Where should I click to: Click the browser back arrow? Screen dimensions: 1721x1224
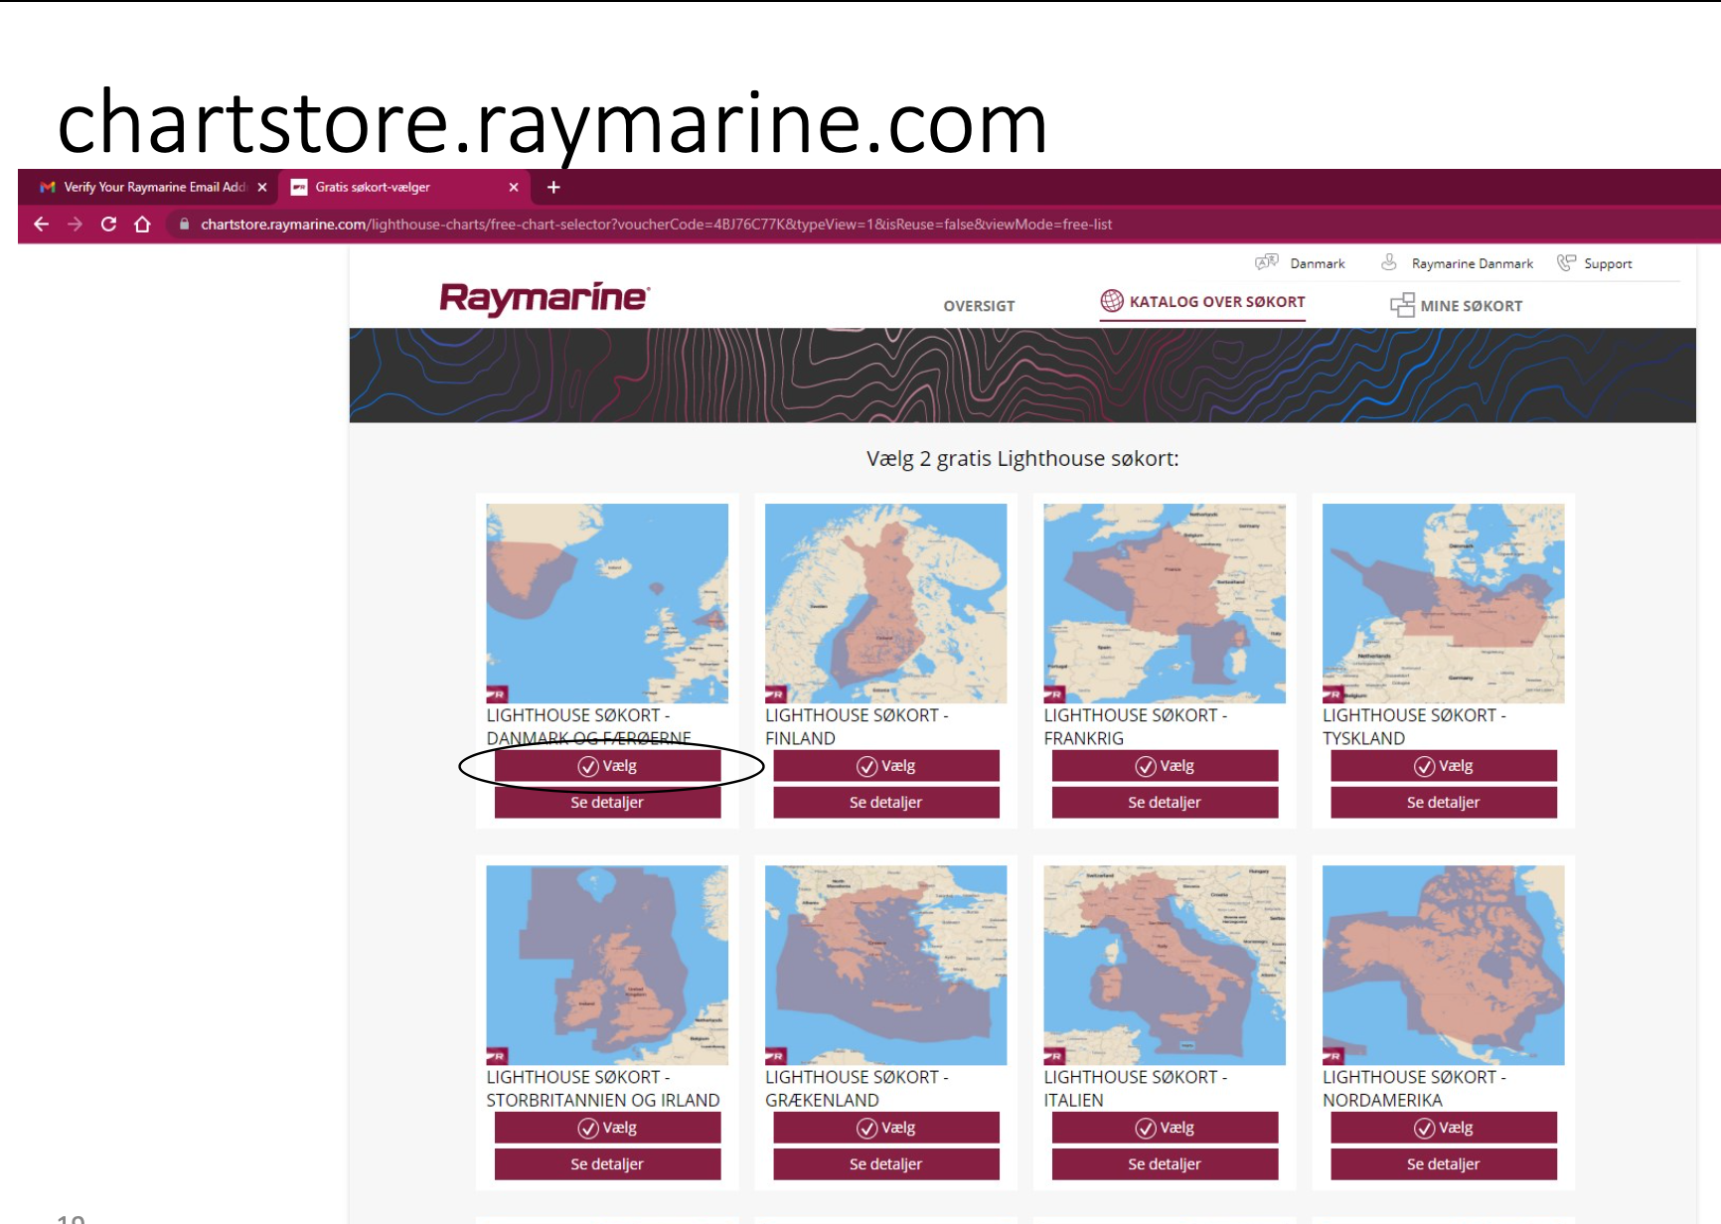tap(42, 225)
